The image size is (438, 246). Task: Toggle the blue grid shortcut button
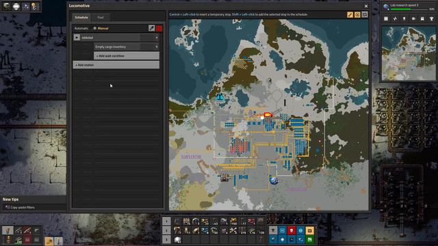[282, 230]
